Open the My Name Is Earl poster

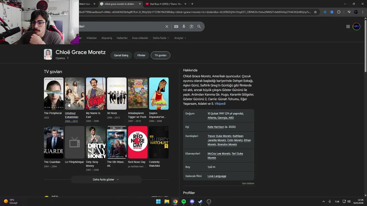96,94
